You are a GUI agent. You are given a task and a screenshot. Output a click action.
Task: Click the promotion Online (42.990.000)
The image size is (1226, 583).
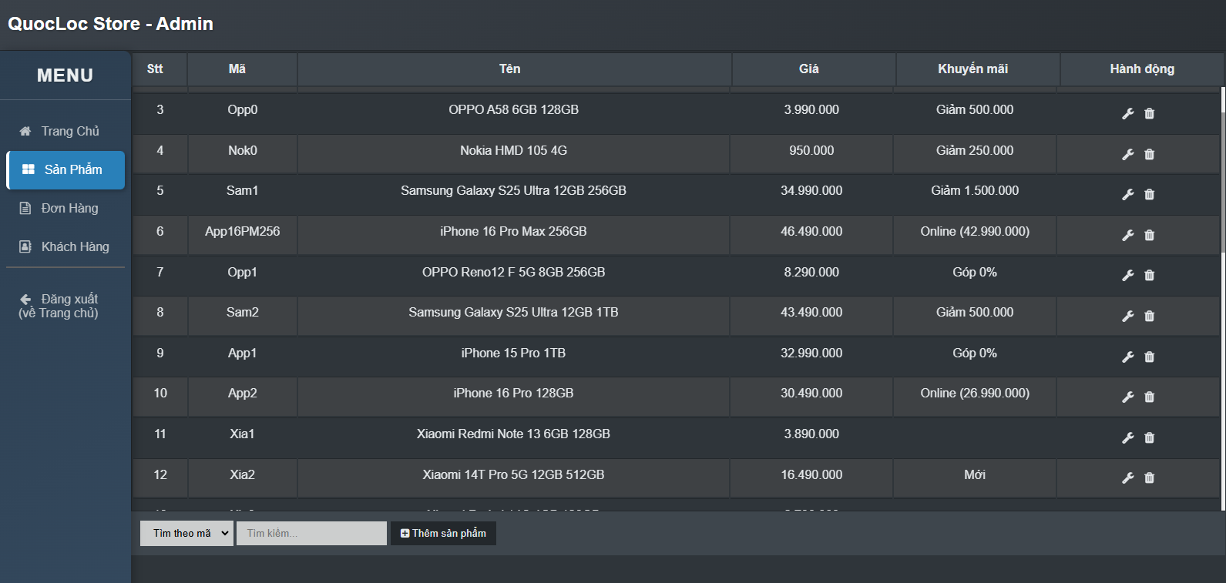975,231
